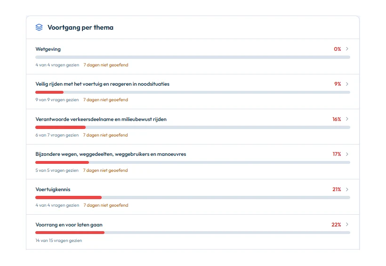Click the stacked layers icon beside Voortgang per thema

point(39,27)
